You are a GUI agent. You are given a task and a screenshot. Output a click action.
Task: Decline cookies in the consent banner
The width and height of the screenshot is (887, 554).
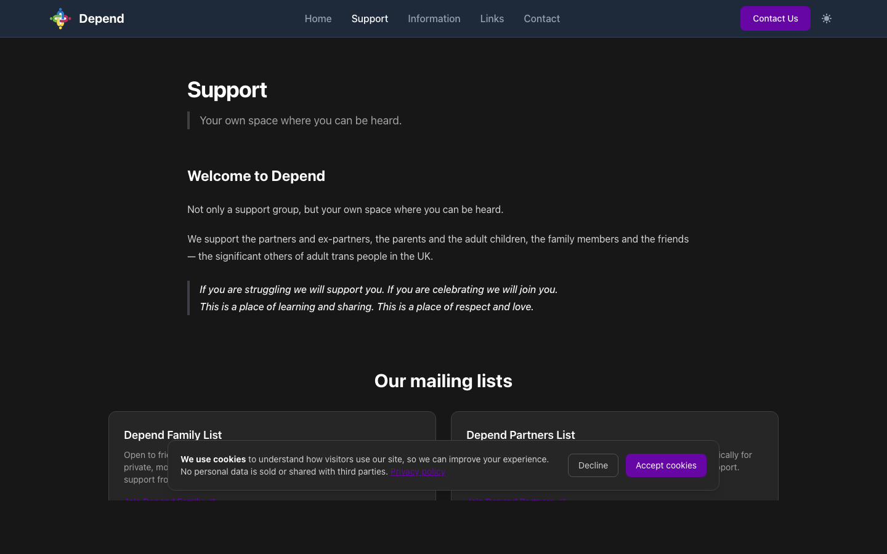click(593, 465)
